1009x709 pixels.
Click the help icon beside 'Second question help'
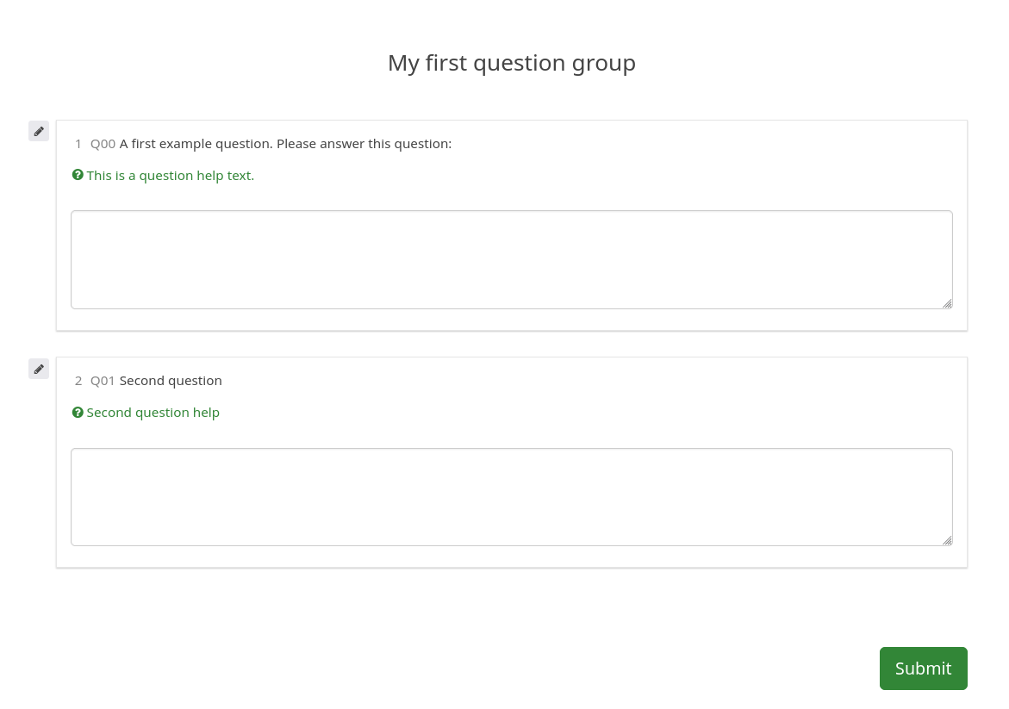pos(78,413)
